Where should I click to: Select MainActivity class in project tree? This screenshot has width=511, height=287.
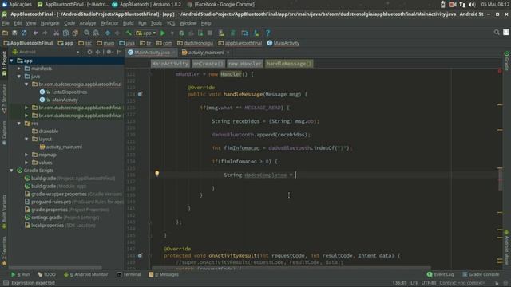click(x=65, y=100)
